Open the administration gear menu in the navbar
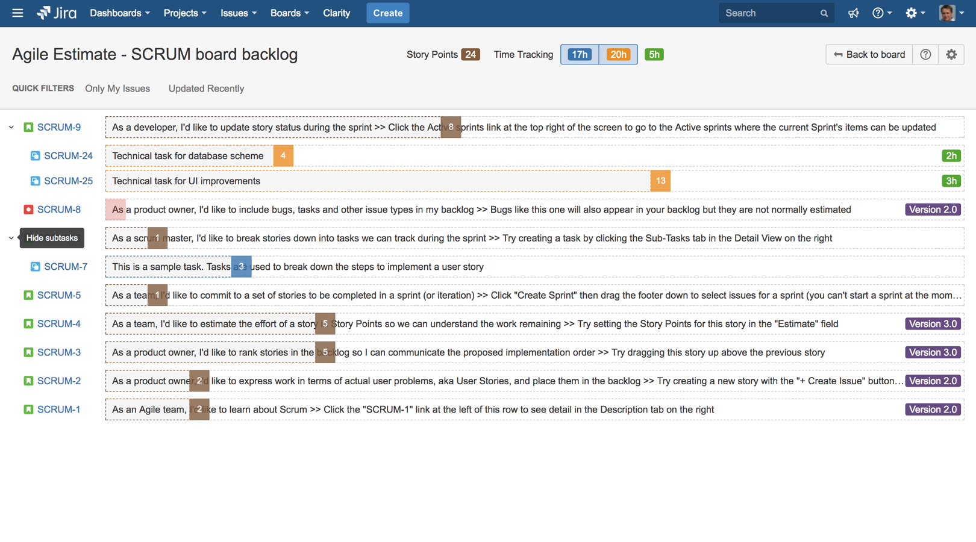 (915, 13)
